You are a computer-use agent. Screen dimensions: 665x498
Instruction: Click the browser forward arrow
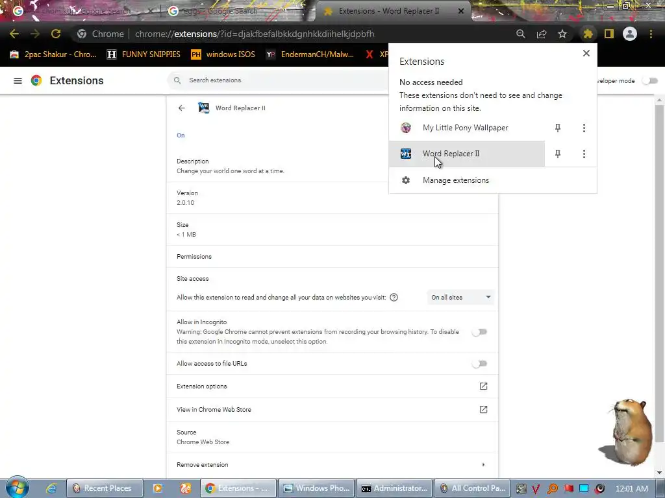[35, 34]
